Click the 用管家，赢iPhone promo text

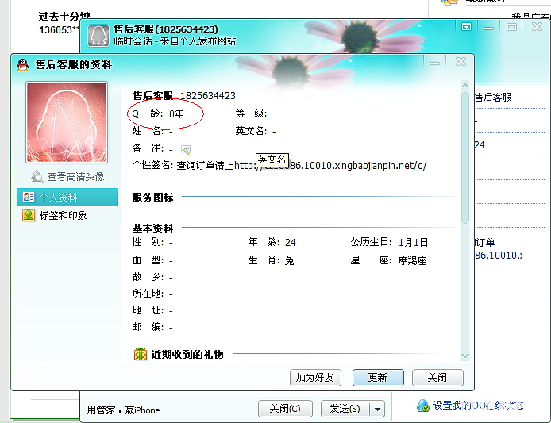(x=123, y=410)
